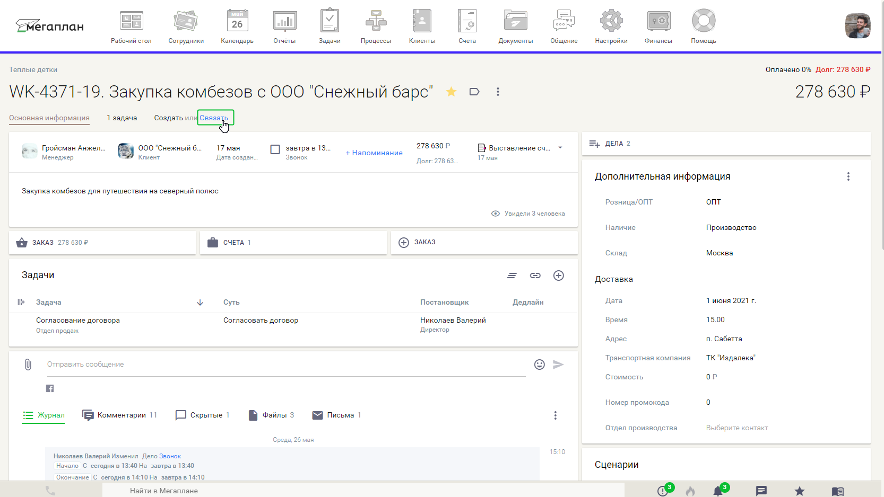Open the Документы section
The height and width of the screenshot is (497, 884).
[x=515, y=26]
